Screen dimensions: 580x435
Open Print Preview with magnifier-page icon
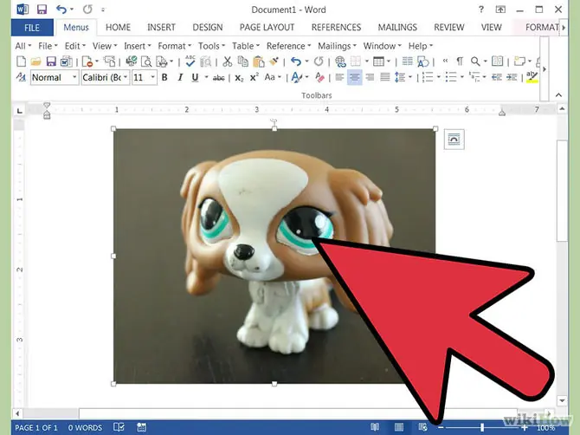pyautogui.click(x=146, y=62)
